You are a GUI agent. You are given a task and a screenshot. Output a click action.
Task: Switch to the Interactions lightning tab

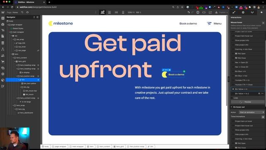261,12
